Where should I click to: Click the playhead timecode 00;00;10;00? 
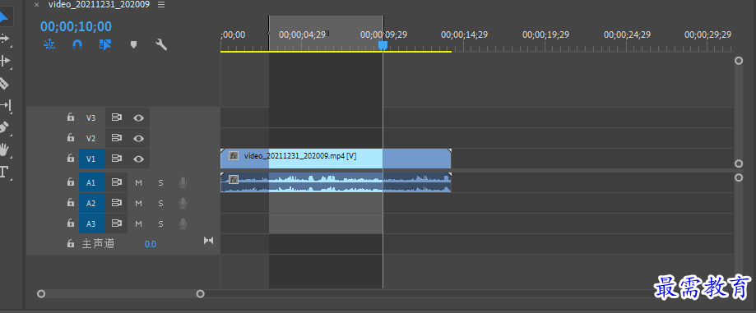pyautogui.click(x=76, y=26)
